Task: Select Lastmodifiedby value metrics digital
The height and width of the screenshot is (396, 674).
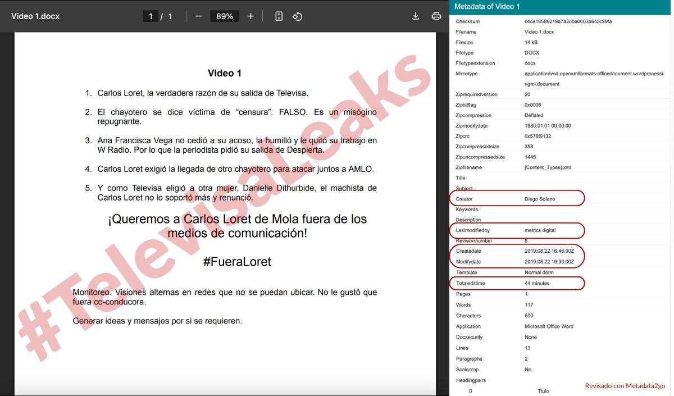Action: (540, 230)
